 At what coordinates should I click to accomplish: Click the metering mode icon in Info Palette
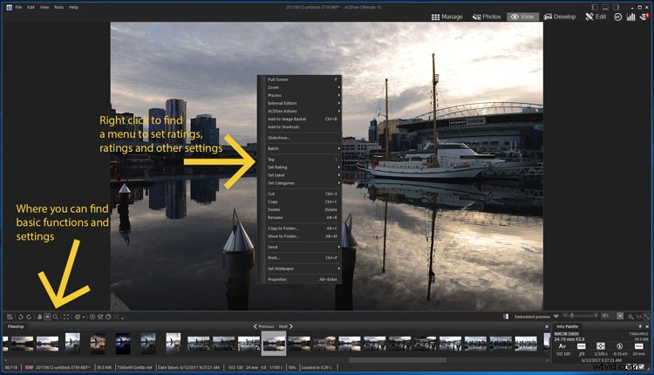coord(600,346)
